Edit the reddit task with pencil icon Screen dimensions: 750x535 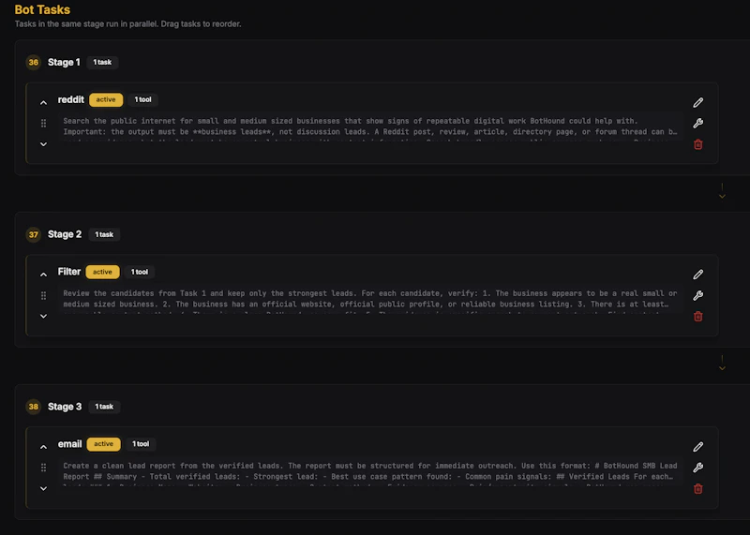tap(697, 102)
